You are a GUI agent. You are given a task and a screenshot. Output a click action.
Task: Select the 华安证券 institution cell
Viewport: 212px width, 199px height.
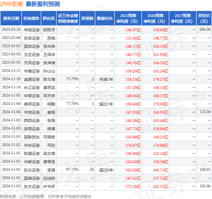[32, 145]
